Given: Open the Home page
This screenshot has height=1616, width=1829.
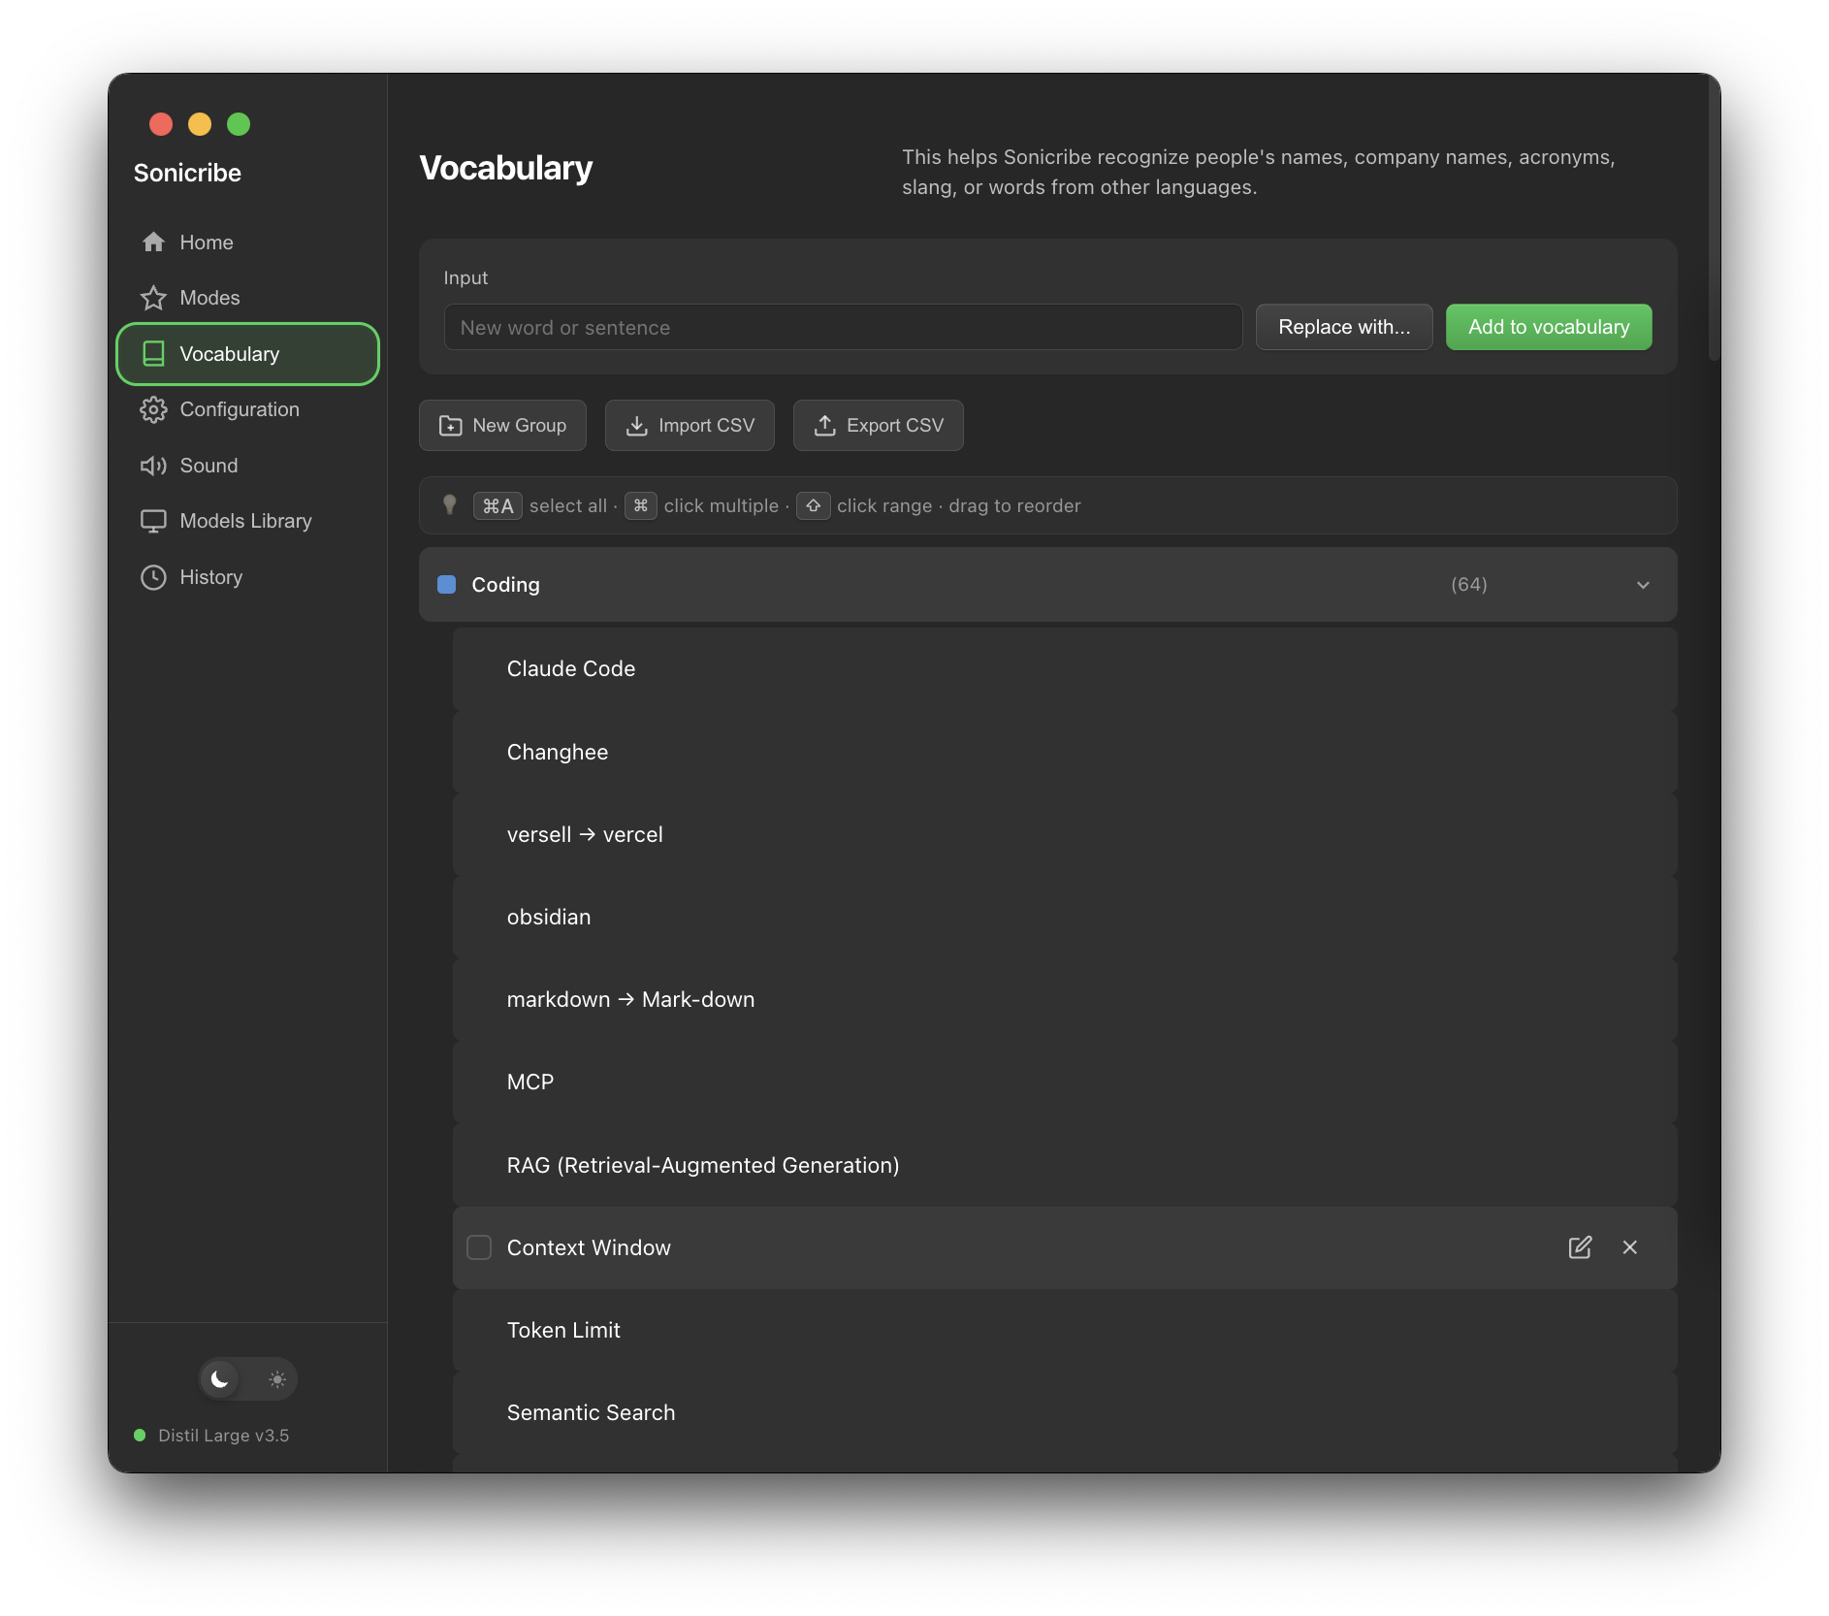Looking at the screenshot, I should pos(248,242).
